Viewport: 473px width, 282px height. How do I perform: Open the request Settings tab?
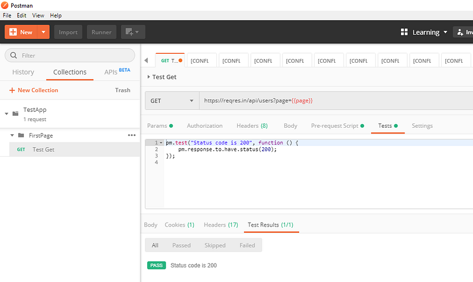click(x=422, y=126)
